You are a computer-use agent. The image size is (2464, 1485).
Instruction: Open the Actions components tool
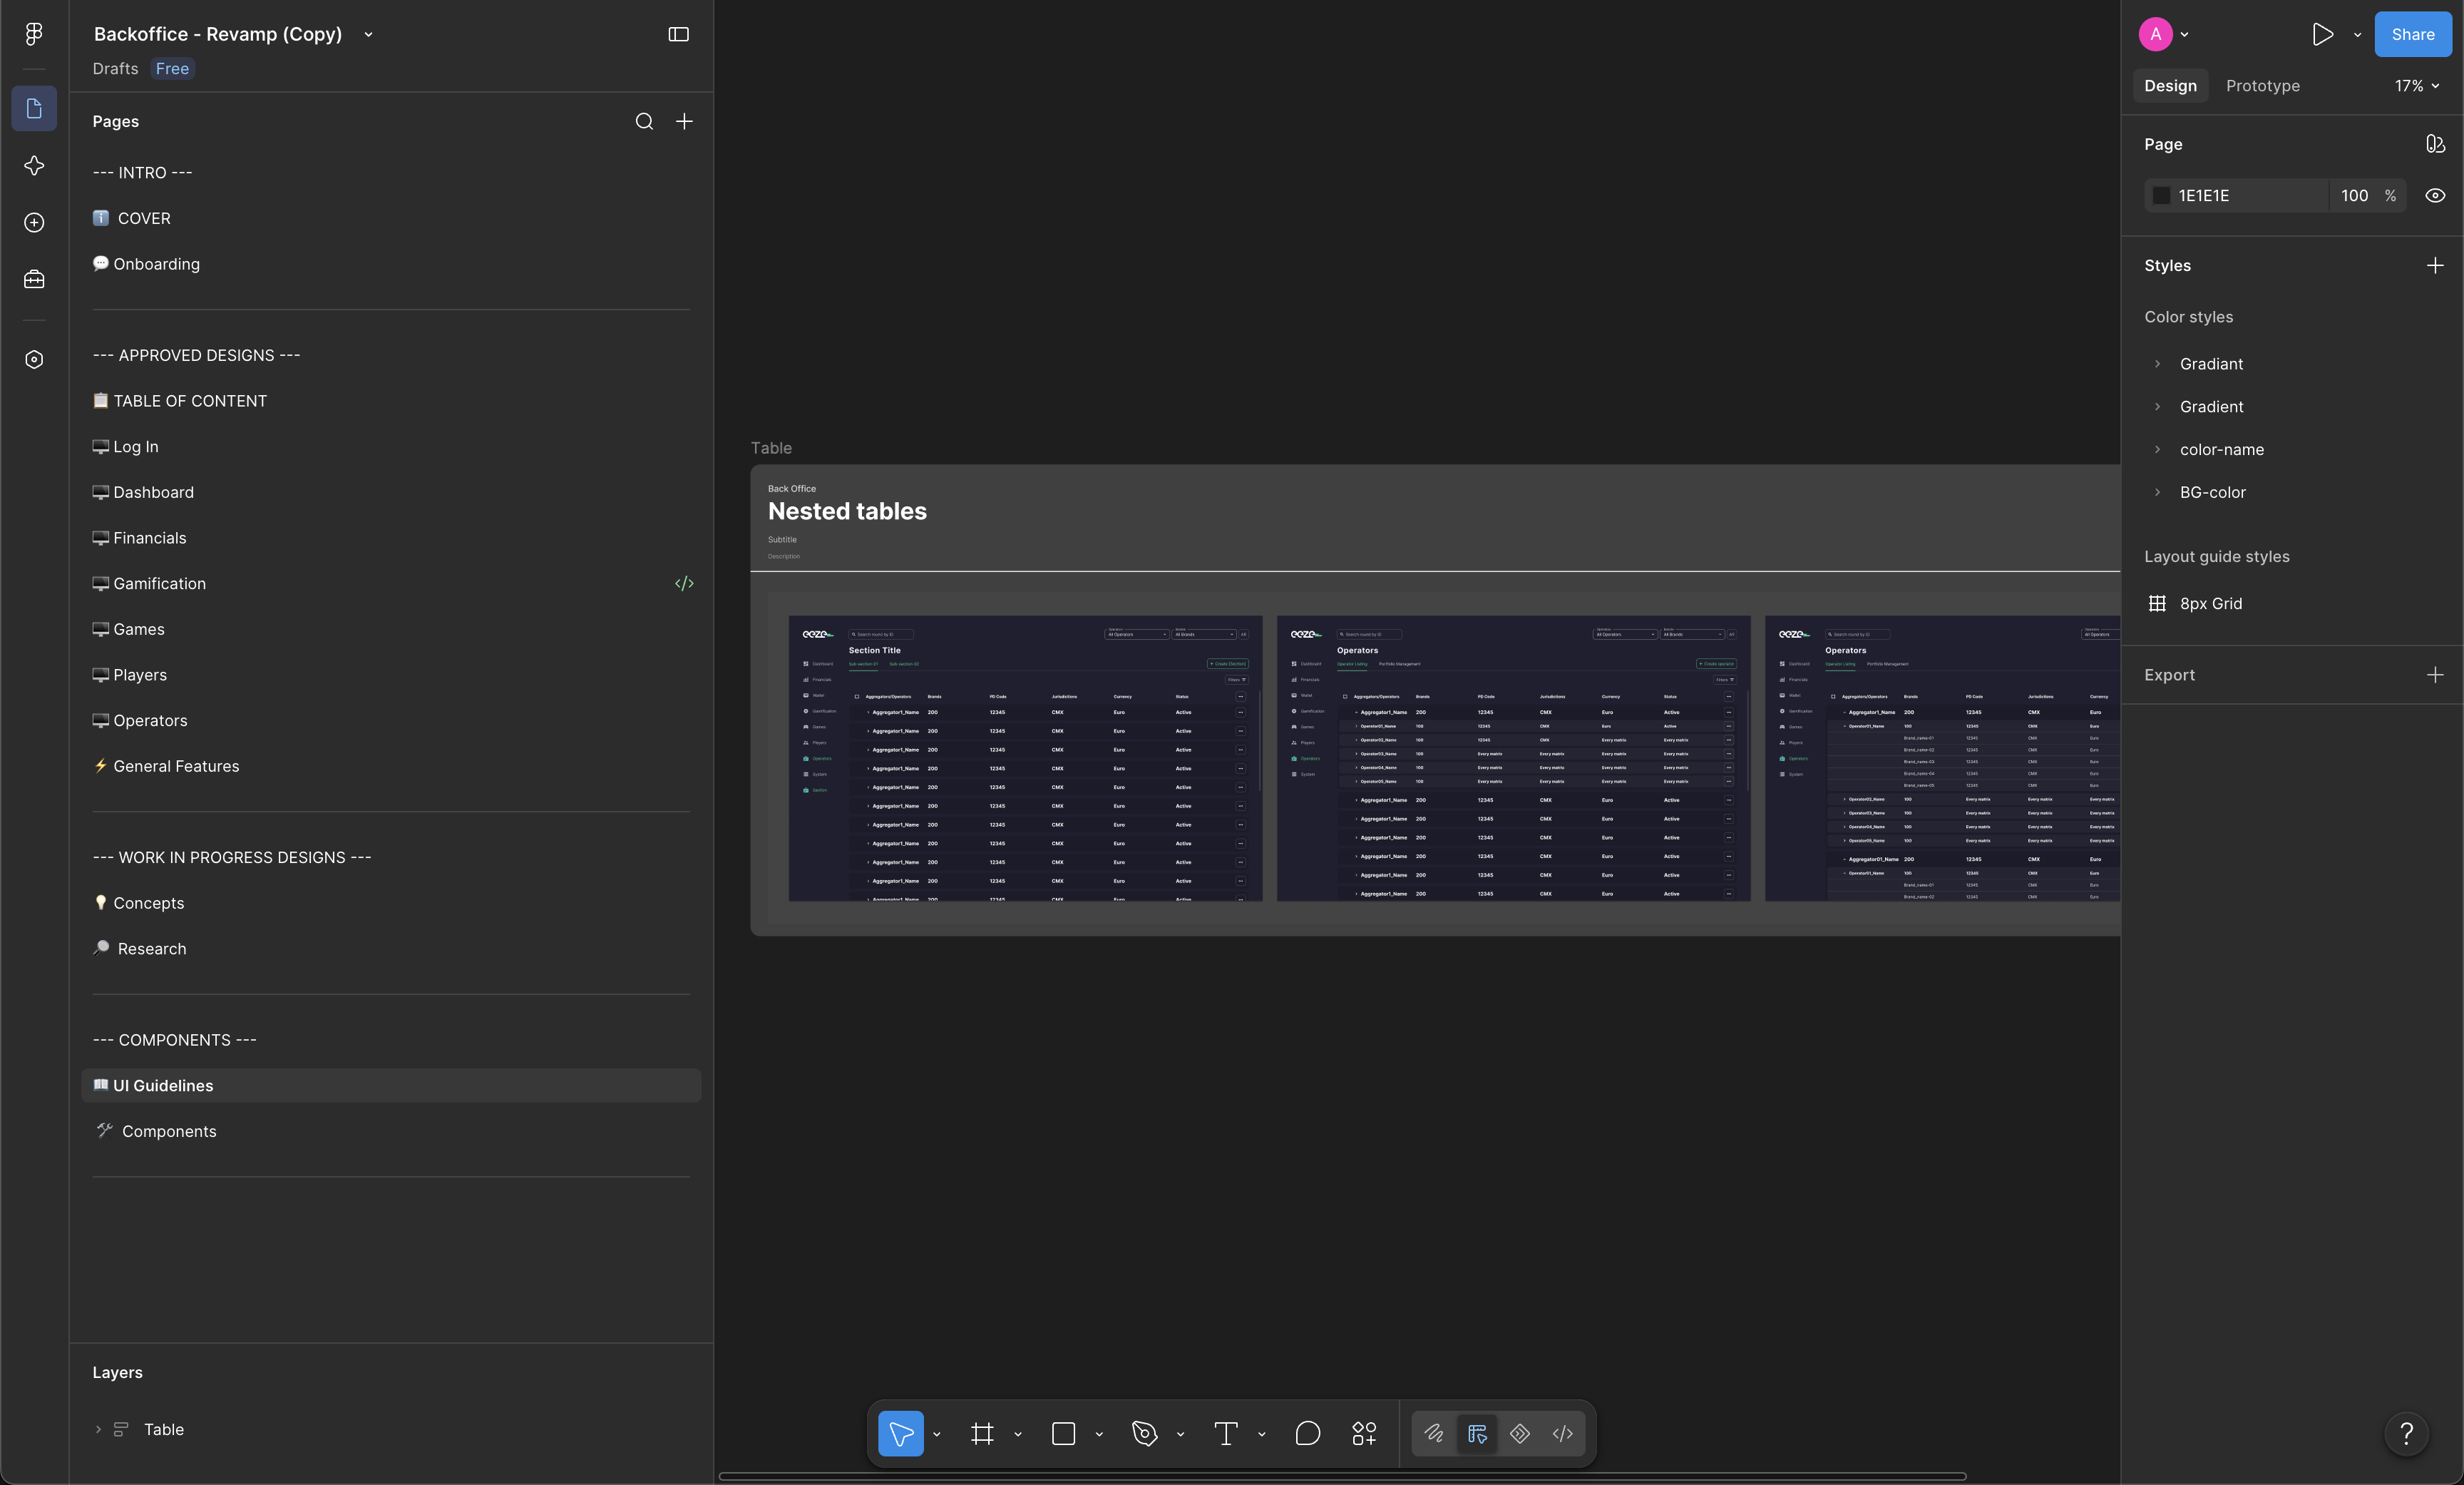(x=1364, y=1433)
